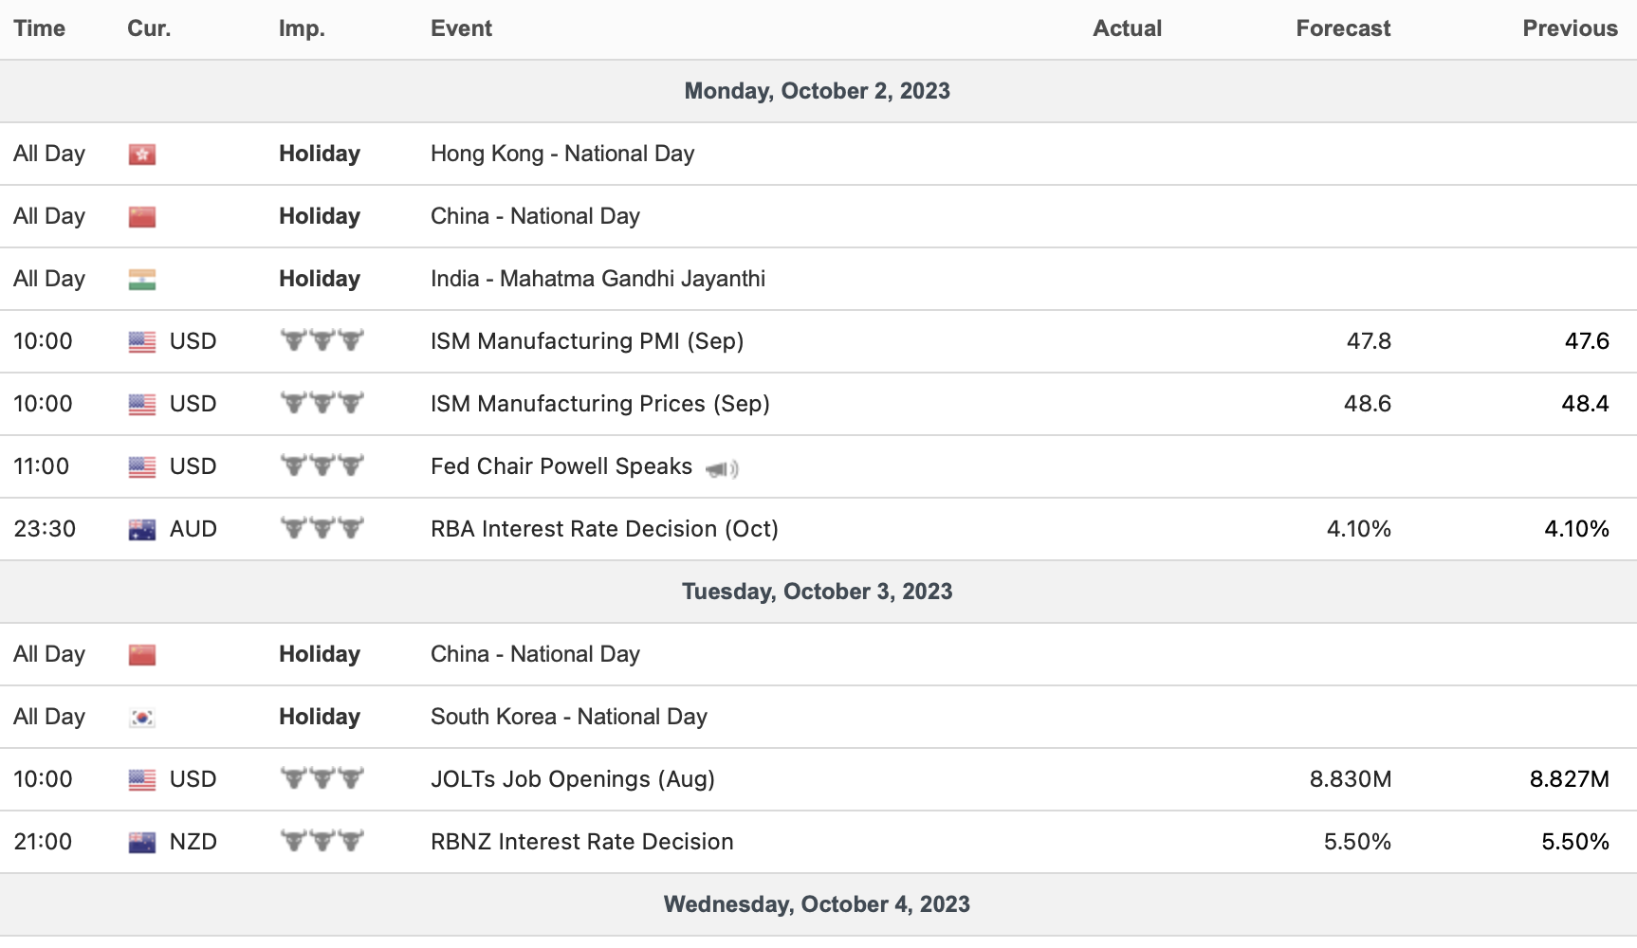The width and height of the screenshot is (1637, 948).
Task: Click the South Korea flag icon
Action: coord(142,718)
